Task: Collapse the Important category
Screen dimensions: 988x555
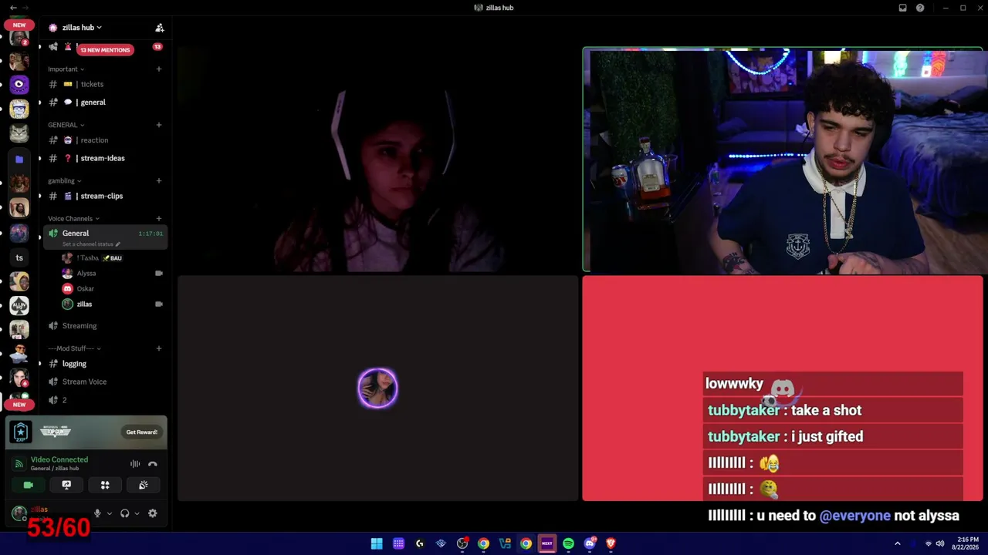Action: tap(66, 69)
